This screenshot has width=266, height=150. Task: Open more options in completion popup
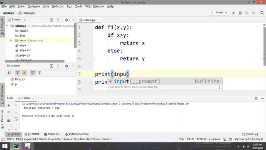tap(219, 87)
